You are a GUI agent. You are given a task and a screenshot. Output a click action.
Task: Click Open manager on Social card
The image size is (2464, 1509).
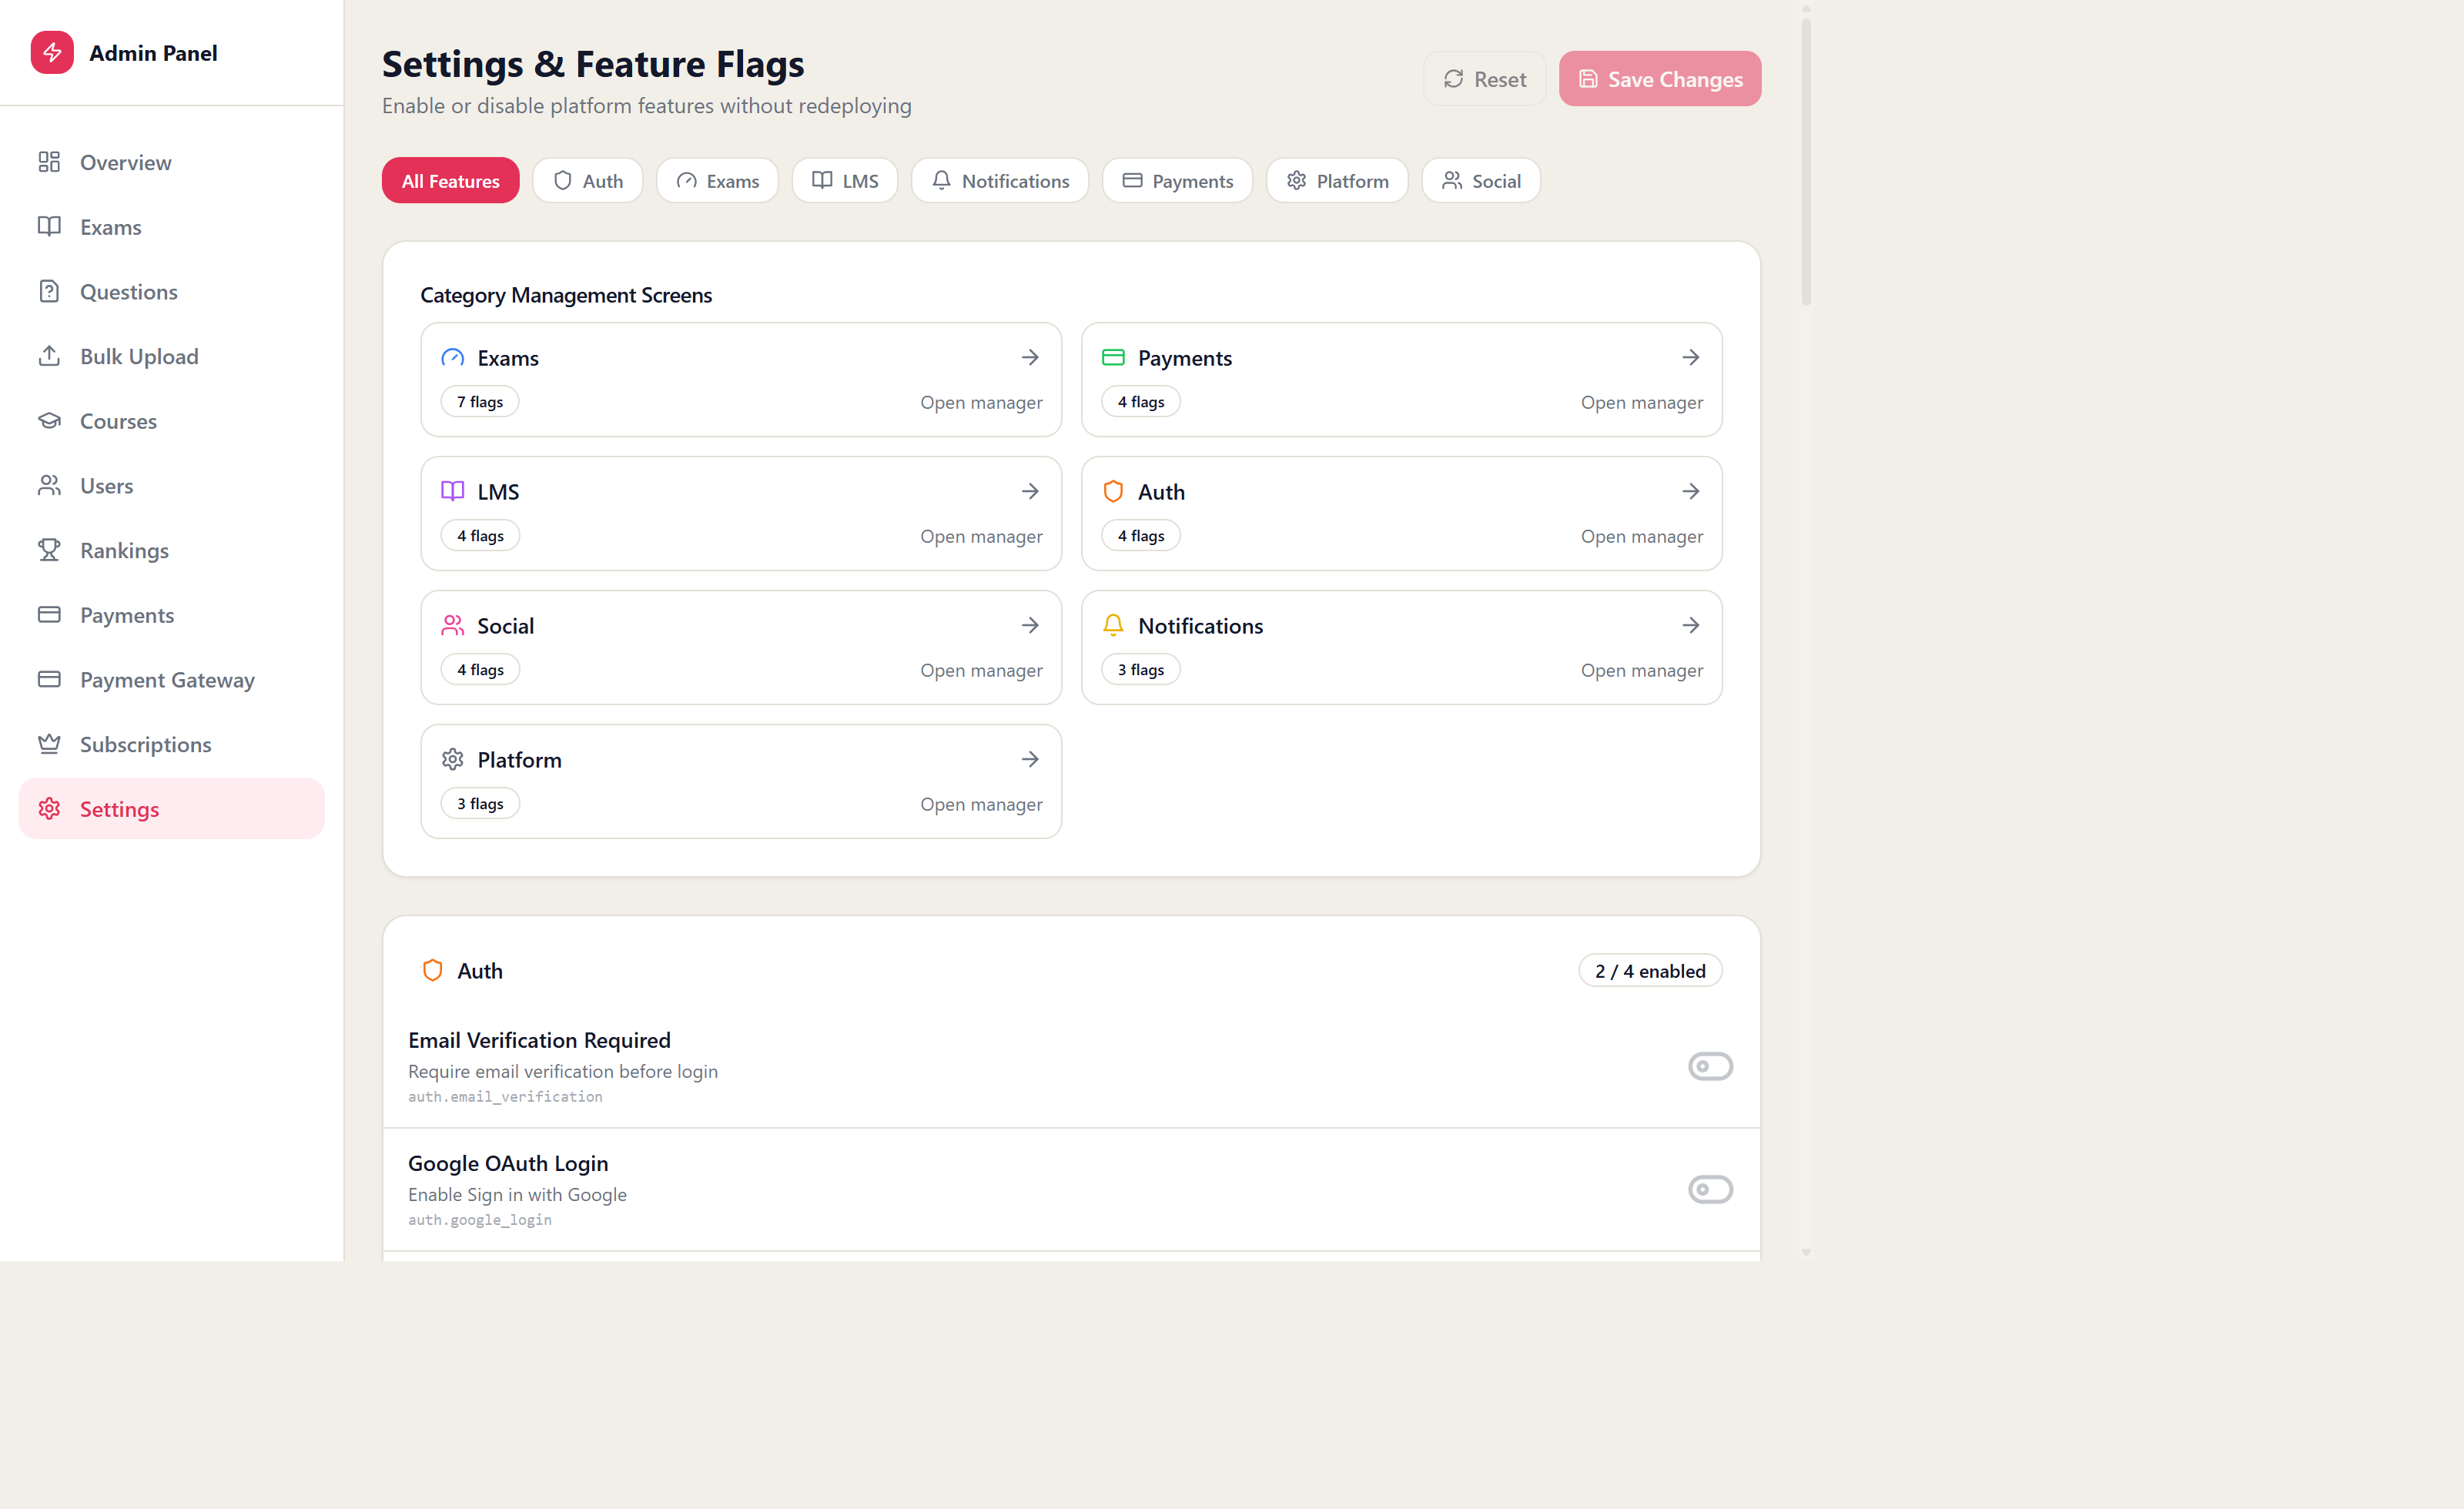click(x=981, y=670)
